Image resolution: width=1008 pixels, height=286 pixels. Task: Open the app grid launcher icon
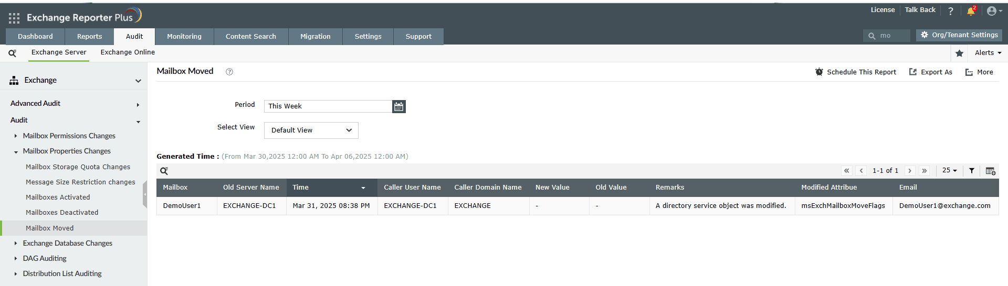pos(14,18)
